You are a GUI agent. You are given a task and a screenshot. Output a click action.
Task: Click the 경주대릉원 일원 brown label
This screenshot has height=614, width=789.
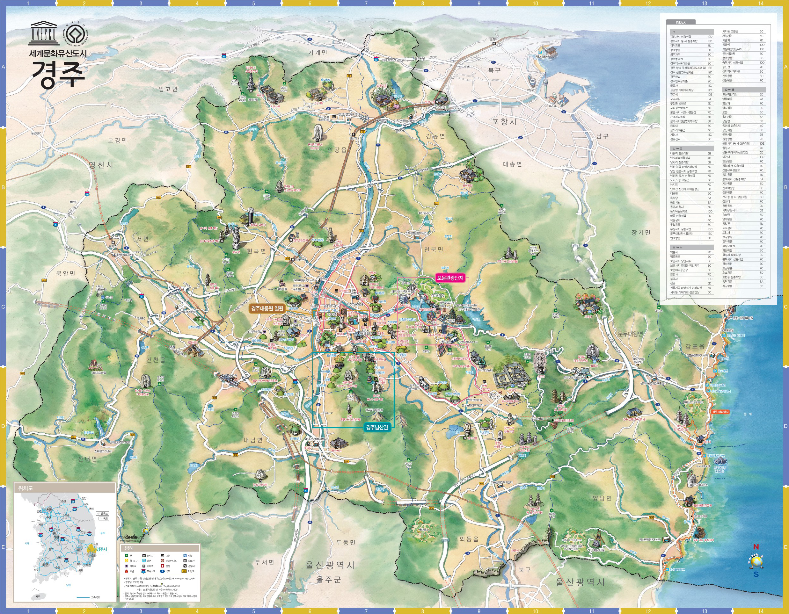coord(268,308)
